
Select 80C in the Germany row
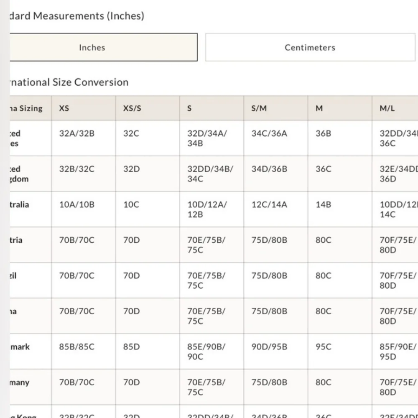pyautogui.click(x=340, y=387)
